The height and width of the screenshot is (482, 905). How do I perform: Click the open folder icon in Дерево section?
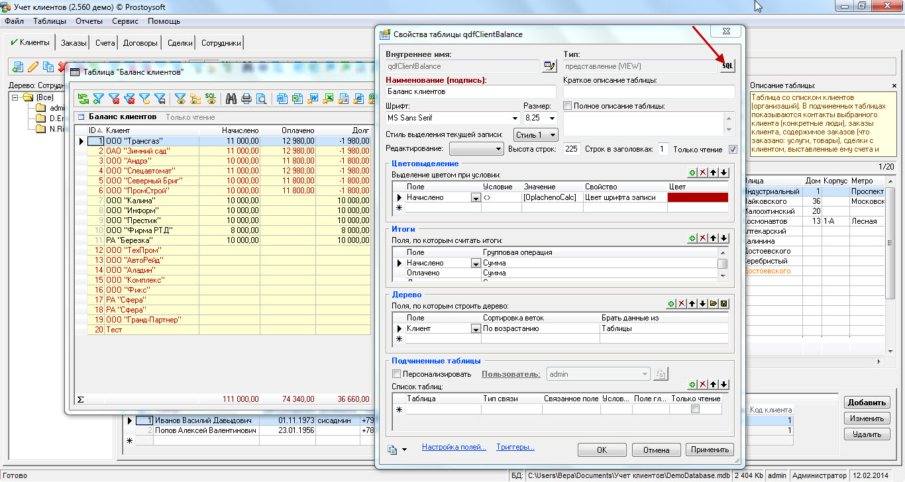(x=714, y=303)
